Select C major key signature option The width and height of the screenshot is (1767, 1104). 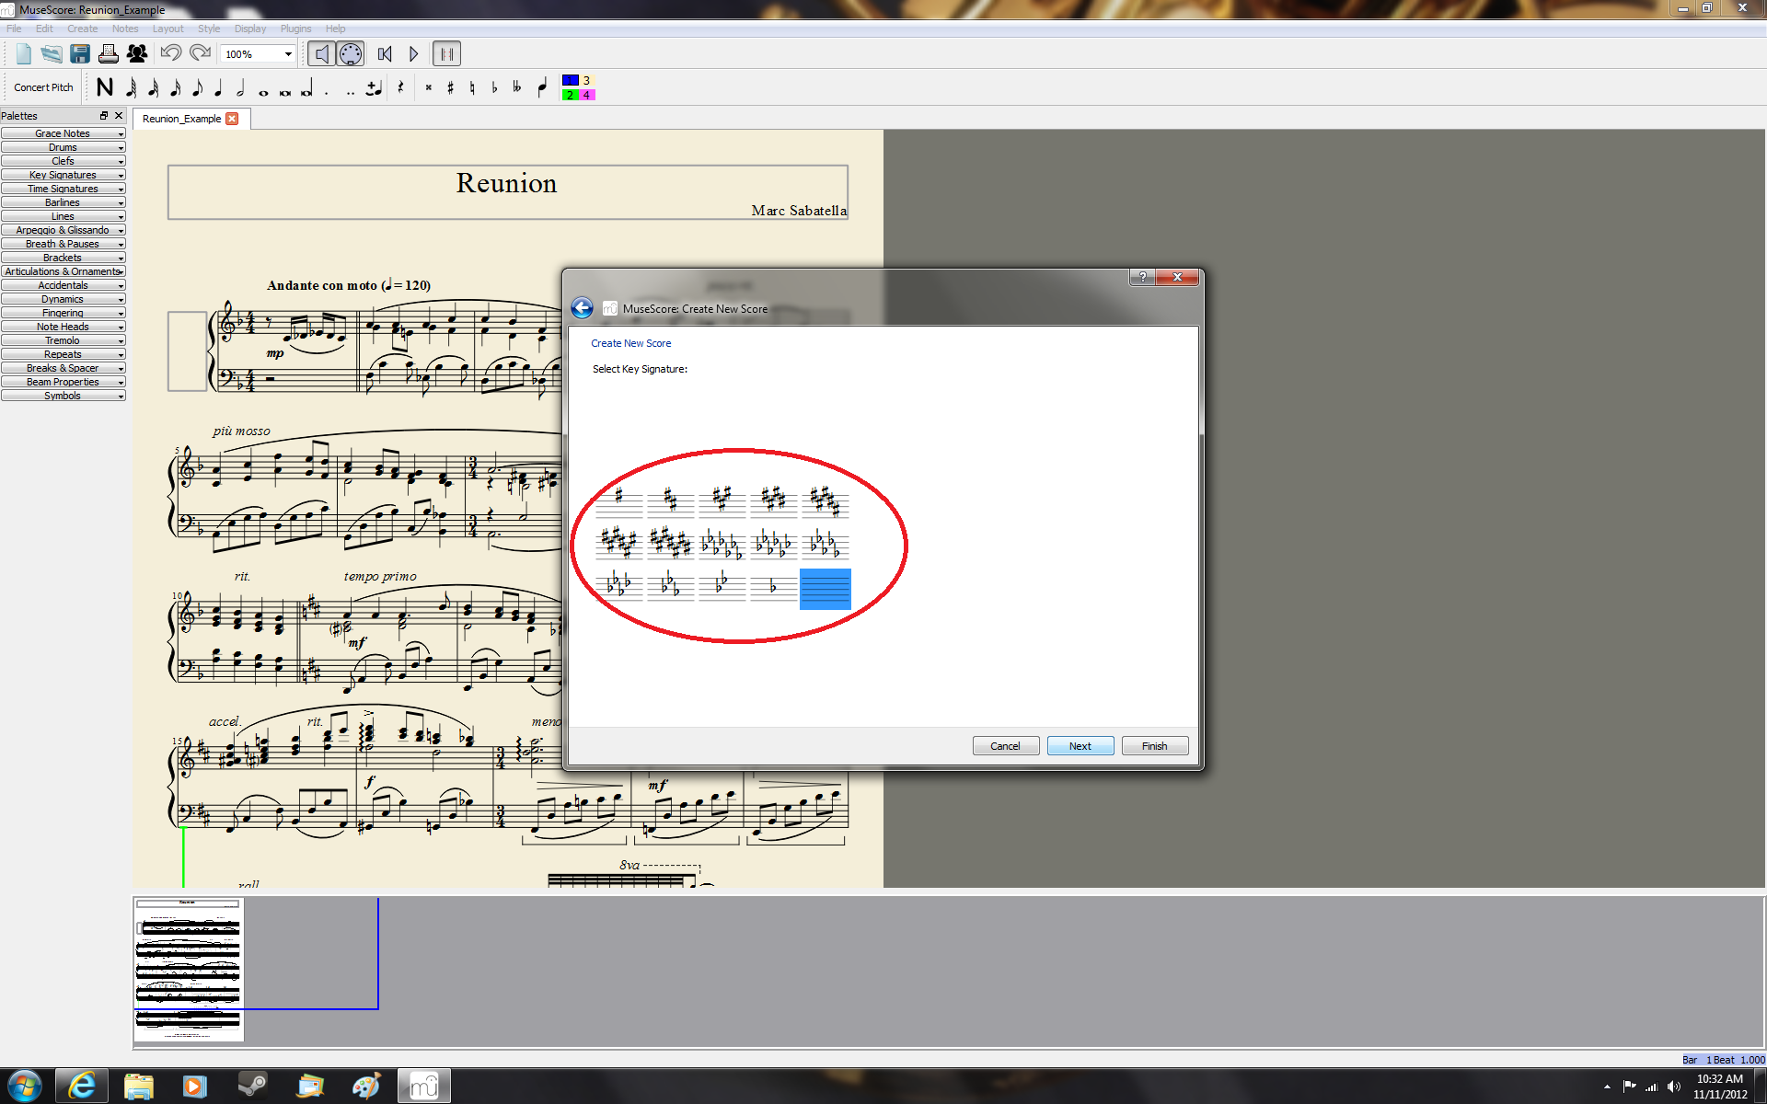pos(825,588)
